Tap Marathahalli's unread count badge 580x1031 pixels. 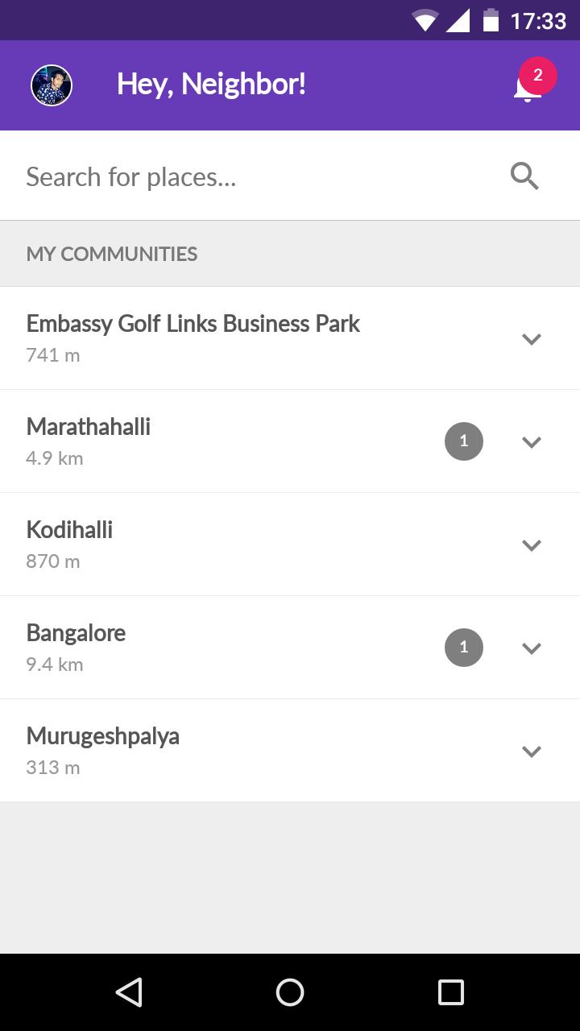[x=464, y=441]
